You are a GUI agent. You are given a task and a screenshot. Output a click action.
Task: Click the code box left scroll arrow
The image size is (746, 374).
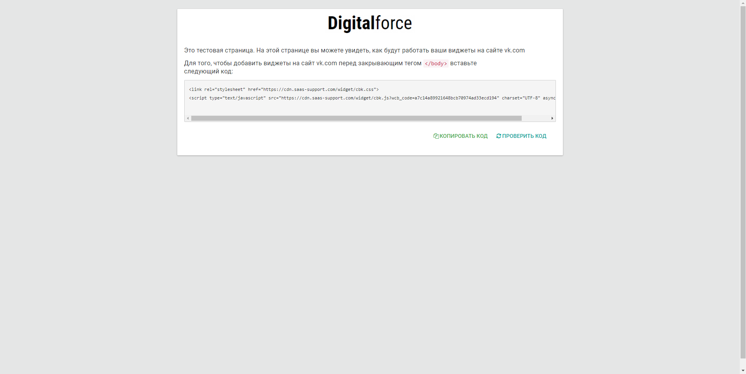click(188, 118)
